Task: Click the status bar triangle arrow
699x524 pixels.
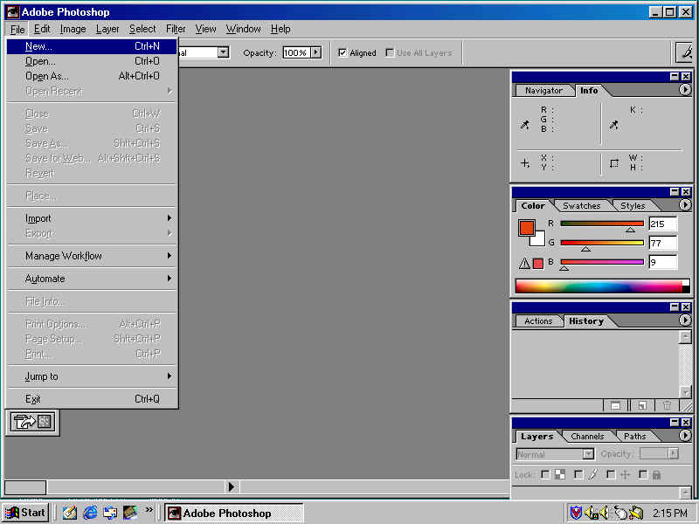Action: [231, 486]
